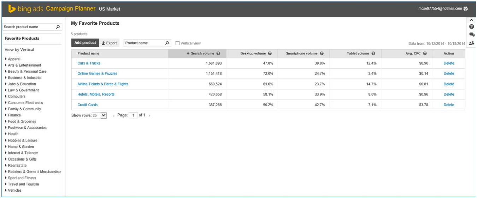Image resolution: width=477 pixels, height=198 pixels.
Task: Open the community people icon in right panel
Action: (x=471, y=43)
